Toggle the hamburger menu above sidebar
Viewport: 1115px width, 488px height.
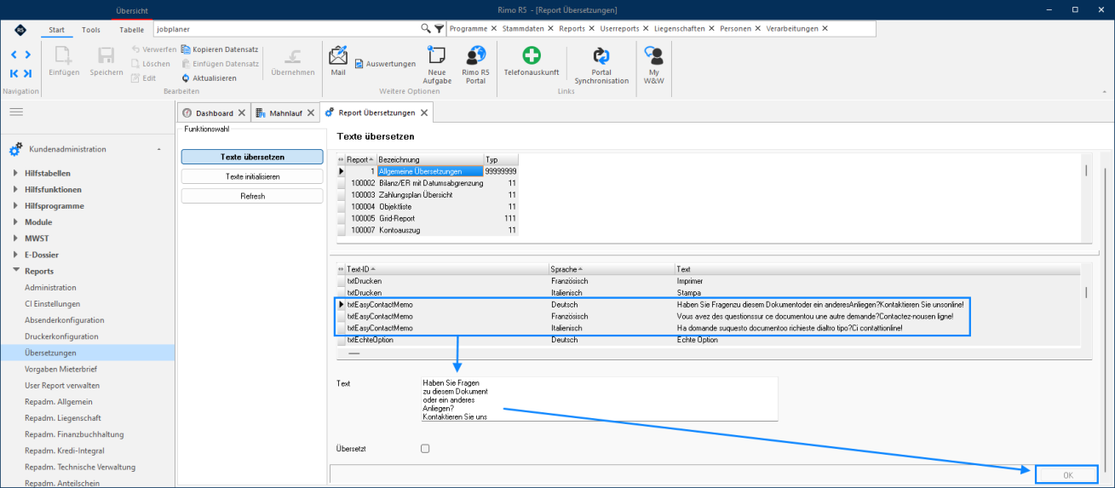click(16, 112)
